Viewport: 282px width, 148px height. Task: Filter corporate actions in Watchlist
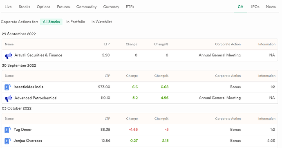tap(102, 22)
